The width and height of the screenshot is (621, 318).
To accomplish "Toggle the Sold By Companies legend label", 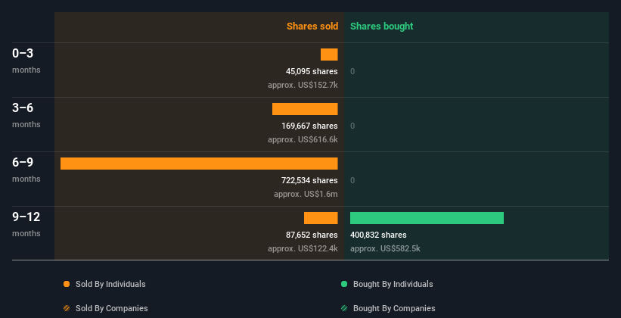I will point(112,308).
